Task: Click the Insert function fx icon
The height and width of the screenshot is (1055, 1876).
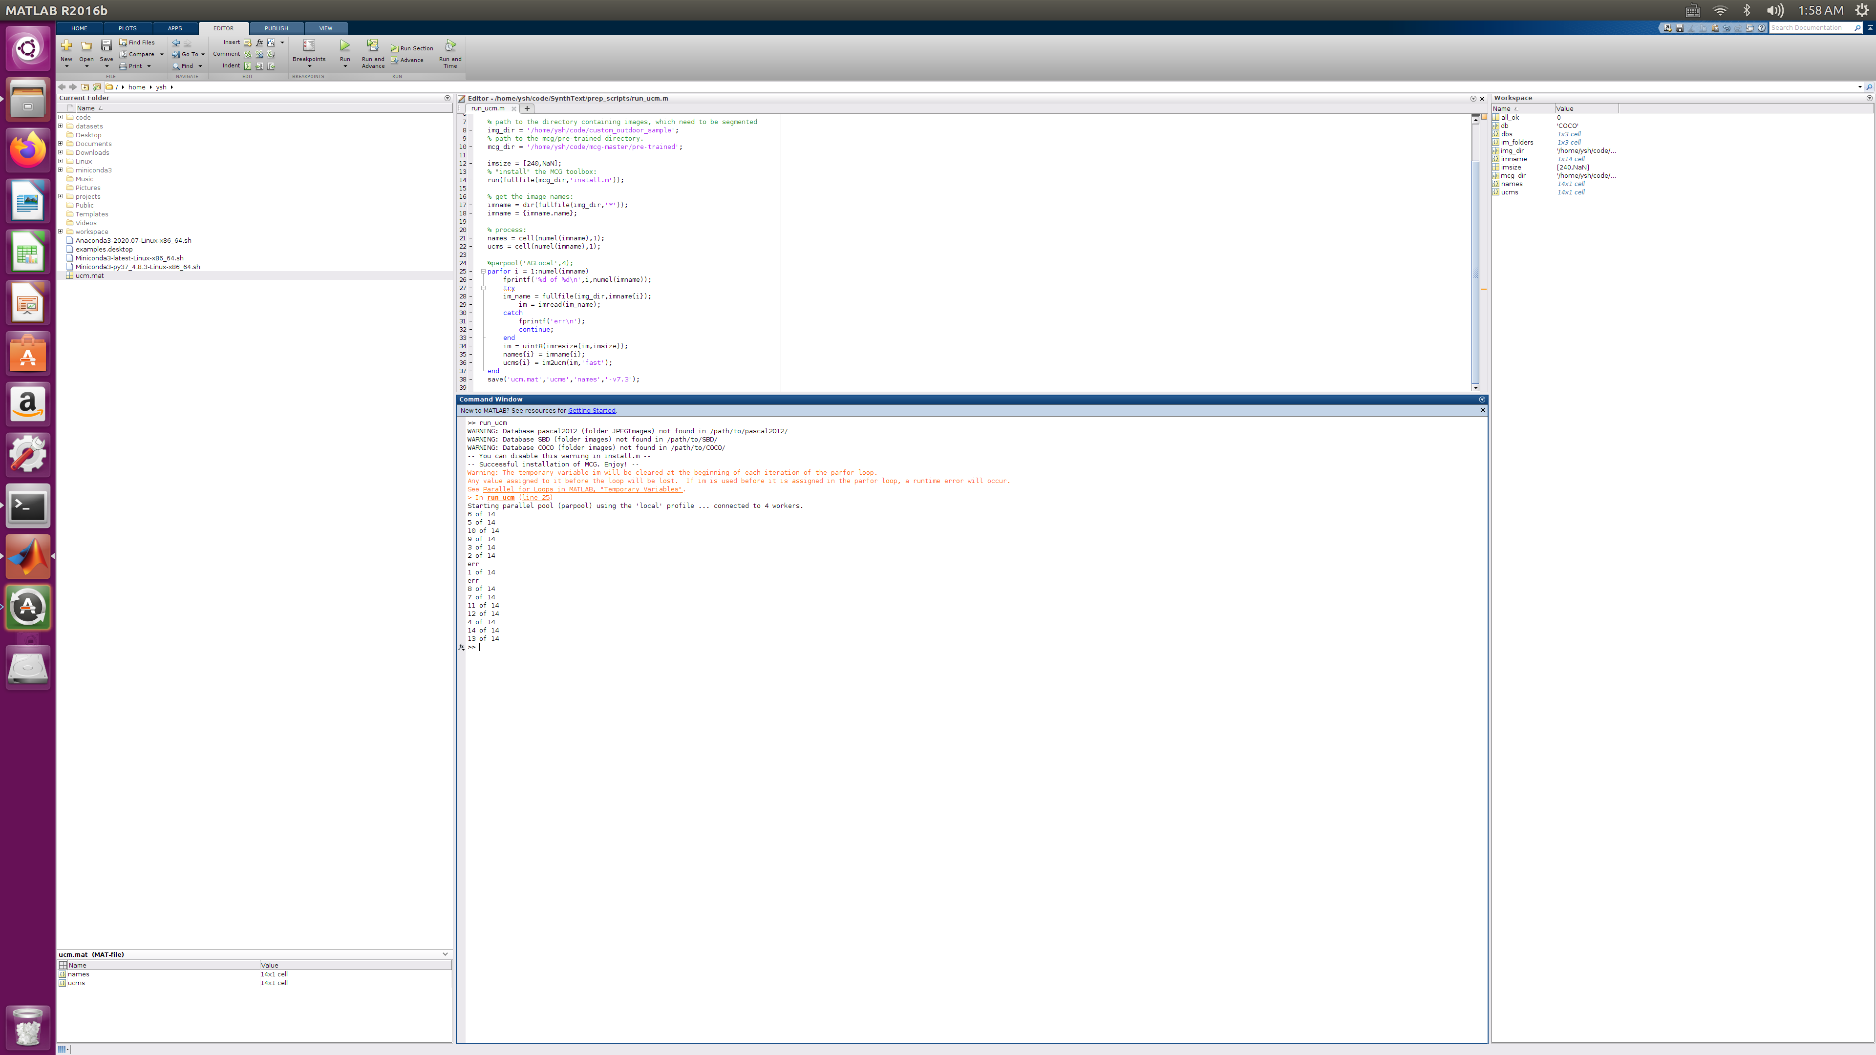Action: pyautogui.click(x=259, y=42)
